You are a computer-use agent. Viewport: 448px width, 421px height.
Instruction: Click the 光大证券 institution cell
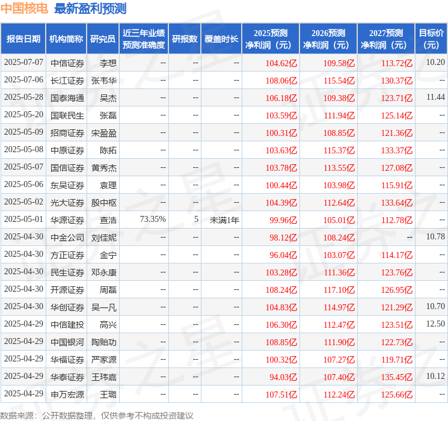[67, 203]
